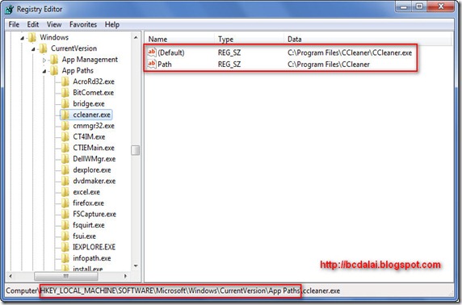Click the Type column header
The width and height of the screenshot is (462, 305).
click(x=250, y=40)
